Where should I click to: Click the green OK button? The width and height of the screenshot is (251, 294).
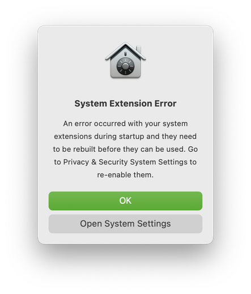125,201
